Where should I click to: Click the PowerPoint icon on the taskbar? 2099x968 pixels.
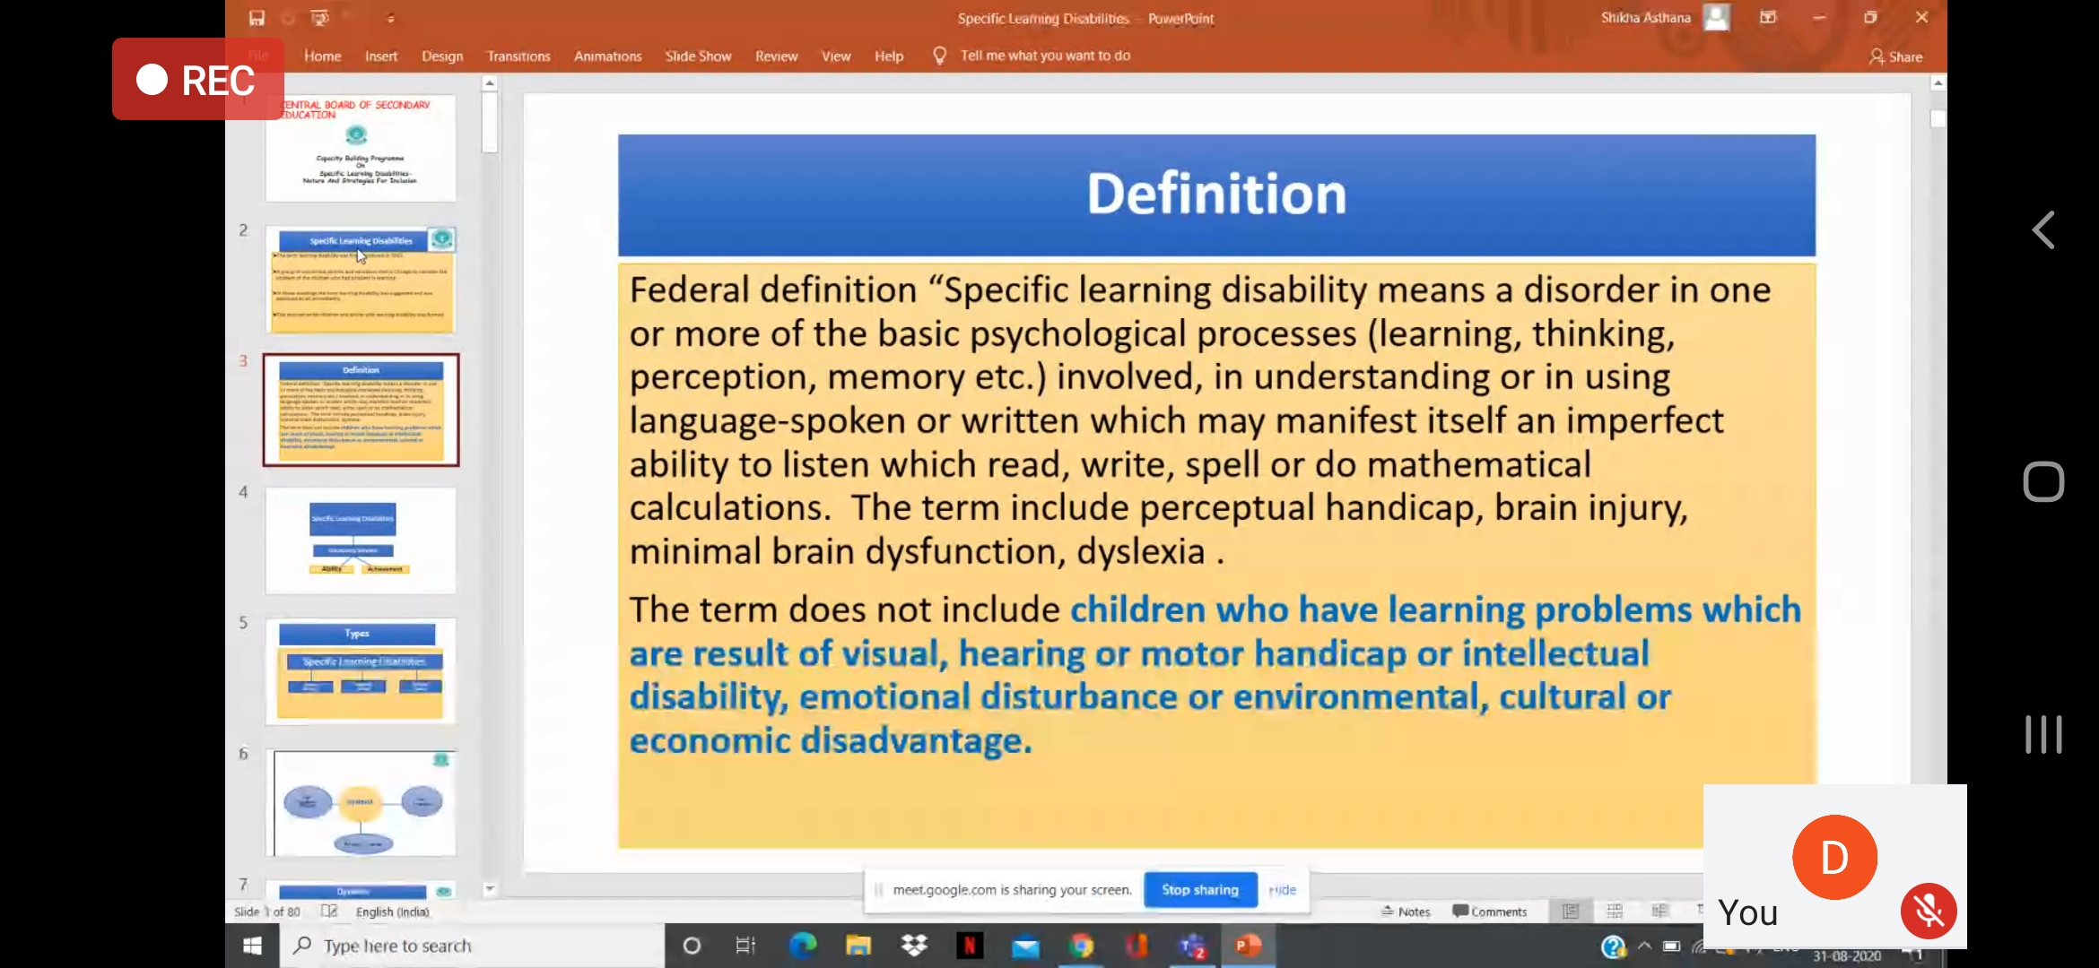point(1249,946)
